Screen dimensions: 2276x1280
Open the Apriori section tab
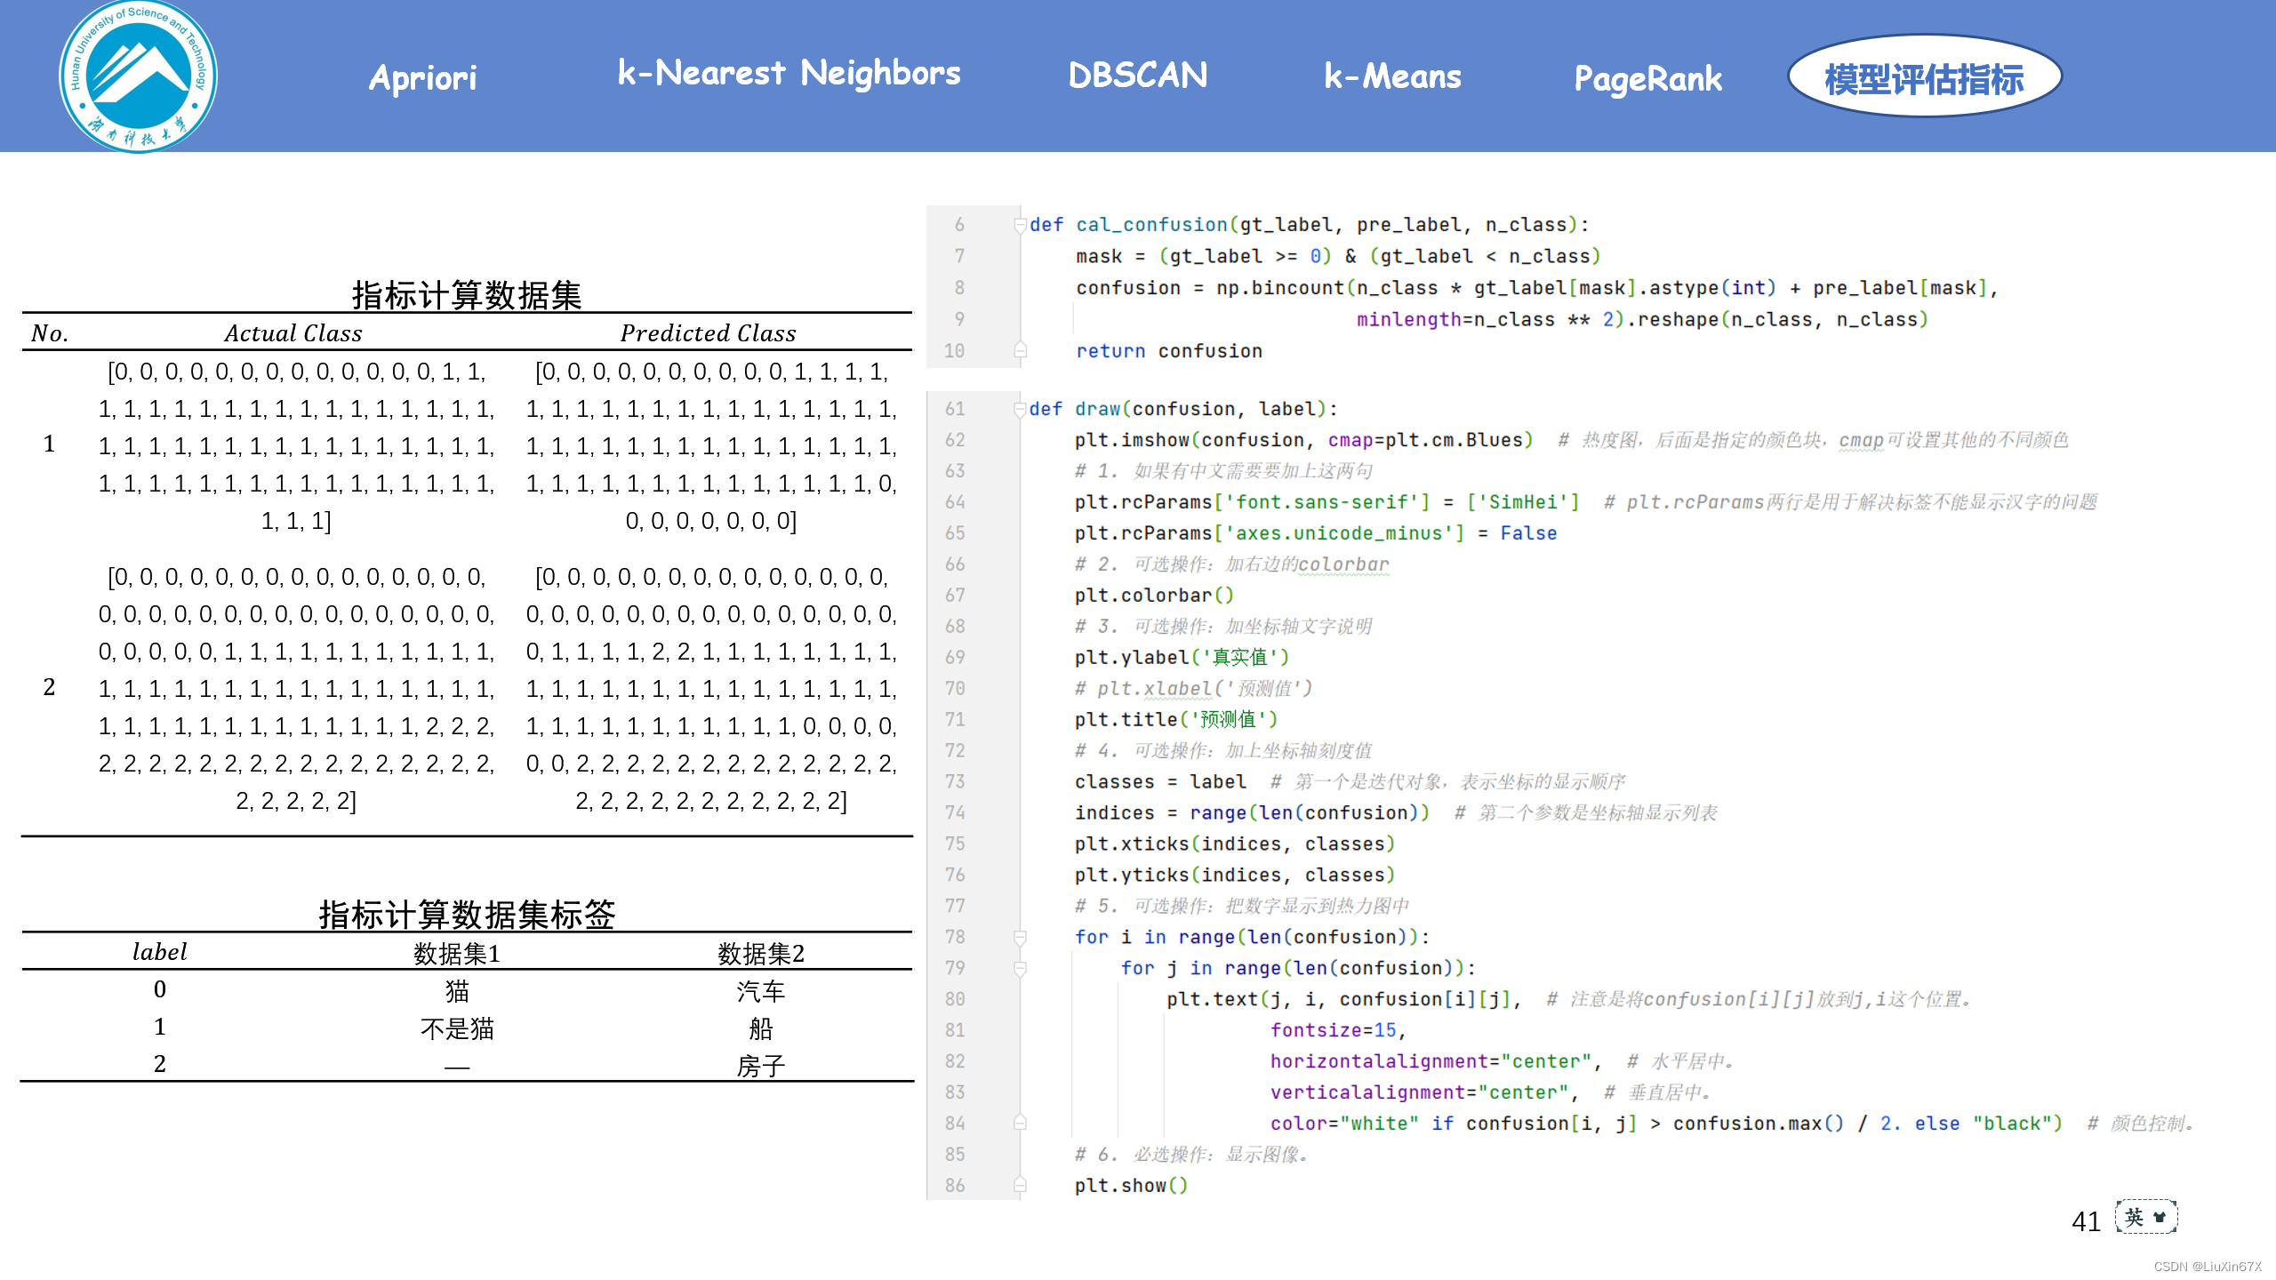(423, 77)
